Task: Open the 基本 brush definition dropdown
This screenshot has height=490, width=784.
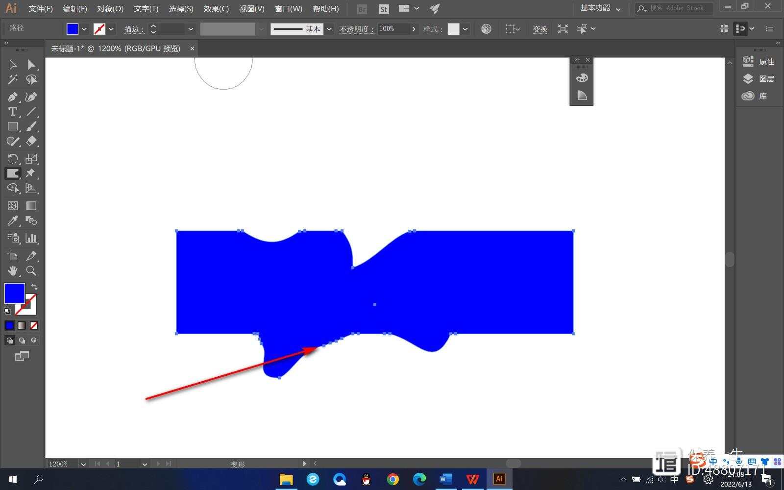Action: [329, 29]
